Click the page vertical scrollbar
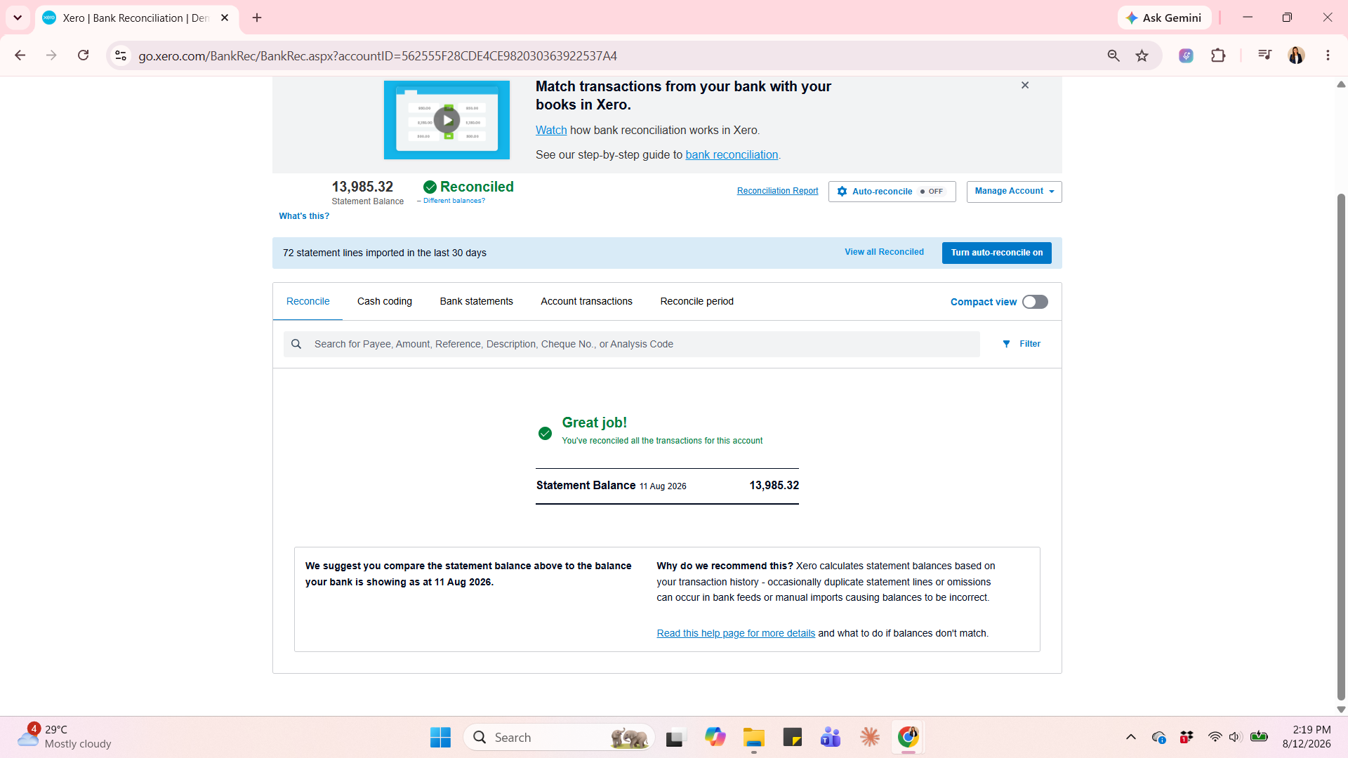Screen dimensions: 1348x758 coord(1341,446)
